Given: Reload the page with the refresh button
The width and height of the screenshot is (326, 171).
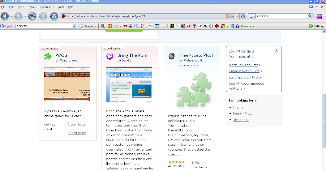Looking at the screenshot, I should click(x=32, y=16).
